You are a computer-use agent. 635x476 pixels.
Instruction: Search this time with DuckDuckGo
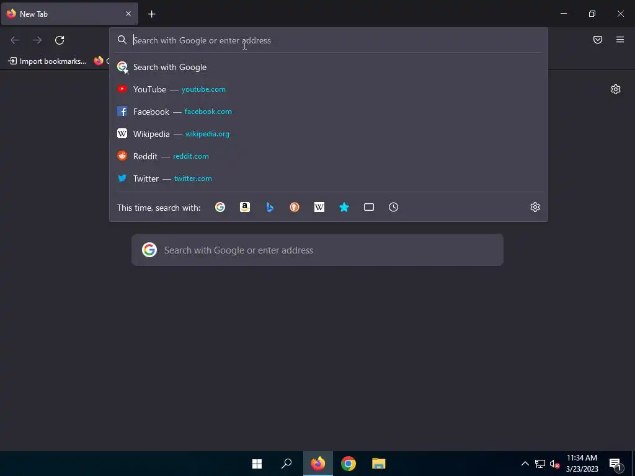(295, 207)
